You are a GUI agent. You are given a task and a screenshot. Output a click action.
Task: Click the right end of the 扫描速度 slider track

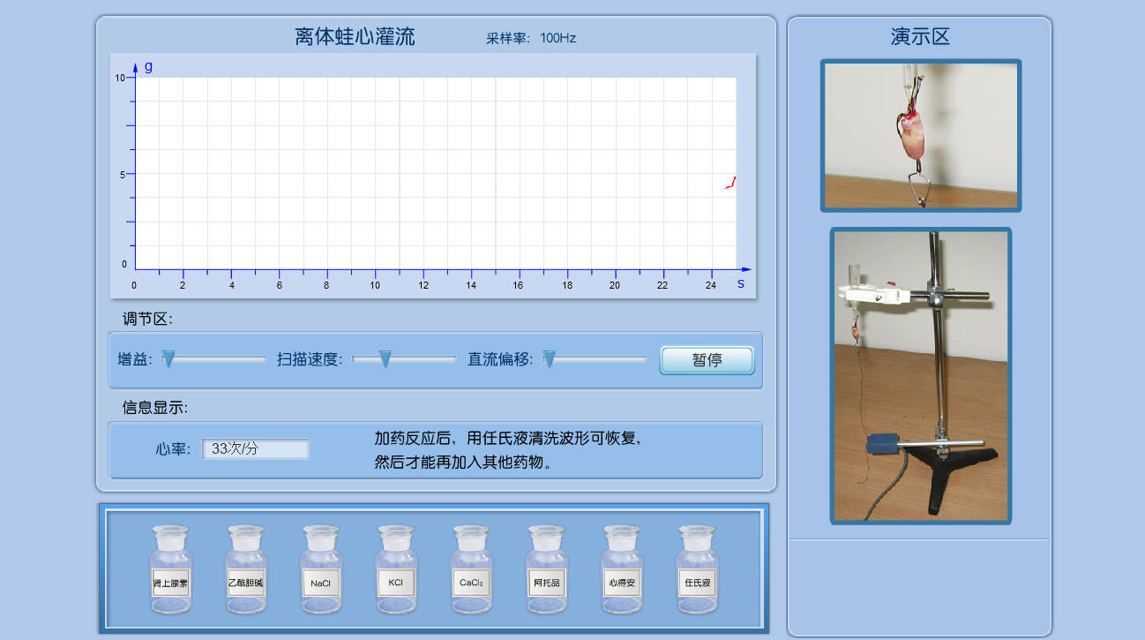(453, 359)
